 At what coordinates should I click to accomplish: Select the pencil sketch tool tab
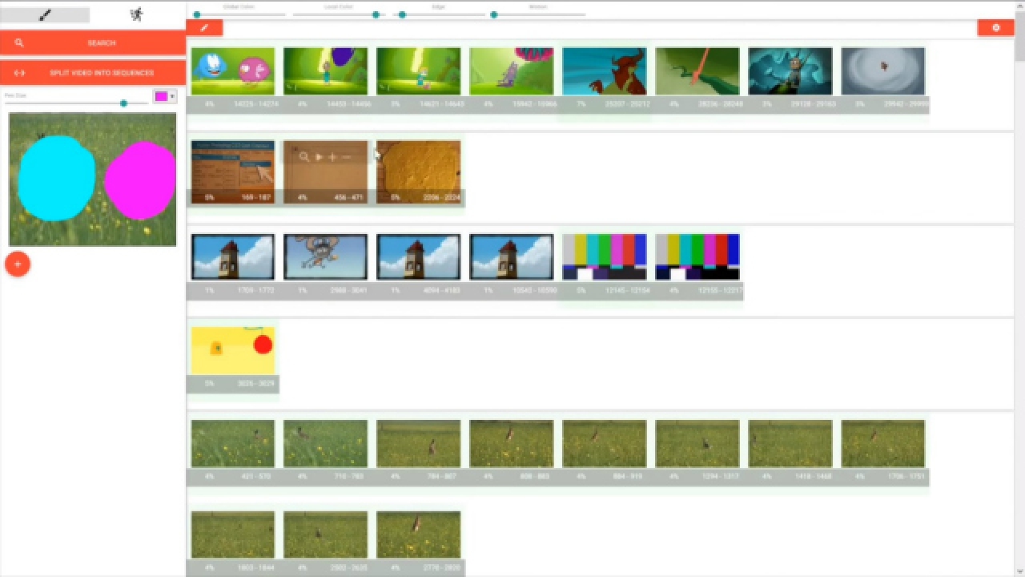coord(45,14)
